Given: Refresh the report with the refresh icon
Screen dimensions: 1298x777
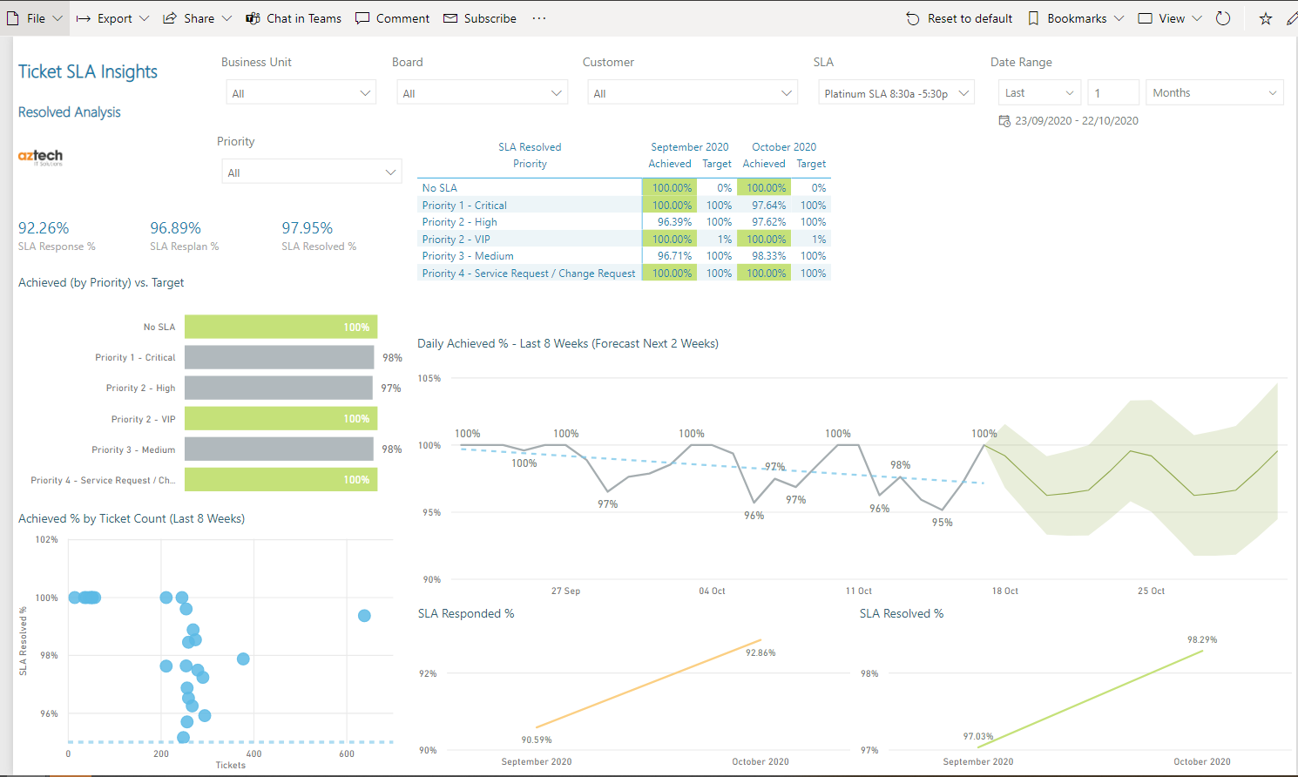Looking at the screenshot, I should click(x=1223, y=17).
